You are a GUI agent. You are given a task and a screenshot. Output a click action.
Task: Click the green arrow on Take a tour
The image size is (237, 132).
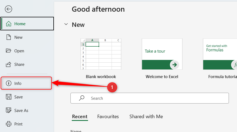(175, 65)
